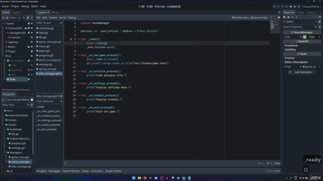Screen dimensions: 323x181
Task: Toggle visibility of the UI node
Action: [x=32, y=56]
